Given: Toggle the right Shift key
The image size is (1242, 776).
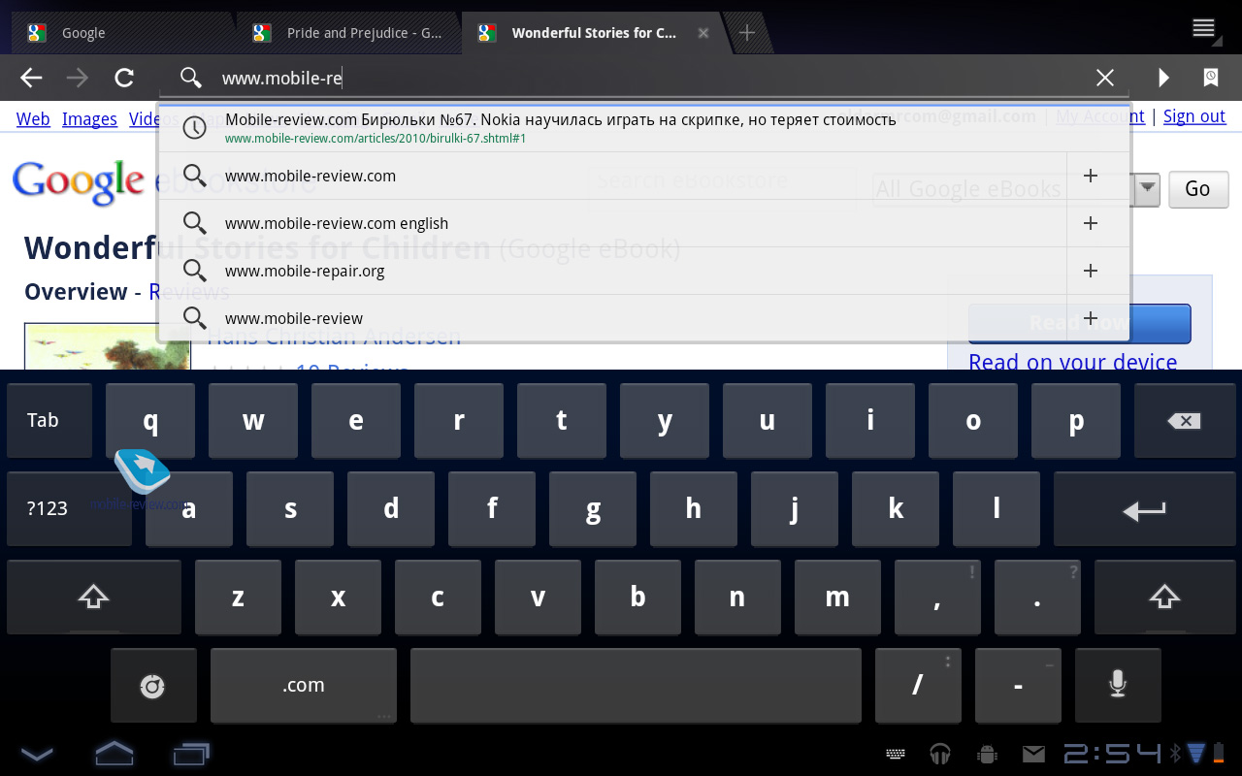Looking at the screenshot, I should pos(1164,598).
